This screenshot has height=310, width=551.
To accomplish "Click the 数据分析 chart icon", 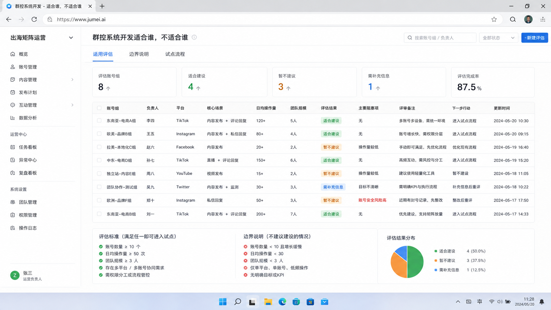I will pyautogui.click(x=13, y=118).
